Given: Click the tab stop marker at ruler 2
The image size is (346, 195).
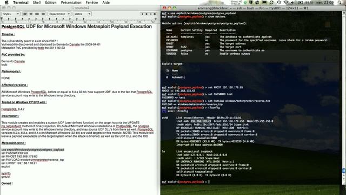Looking at the screenshot, I should pyautogui.click(x=16, y=19).
